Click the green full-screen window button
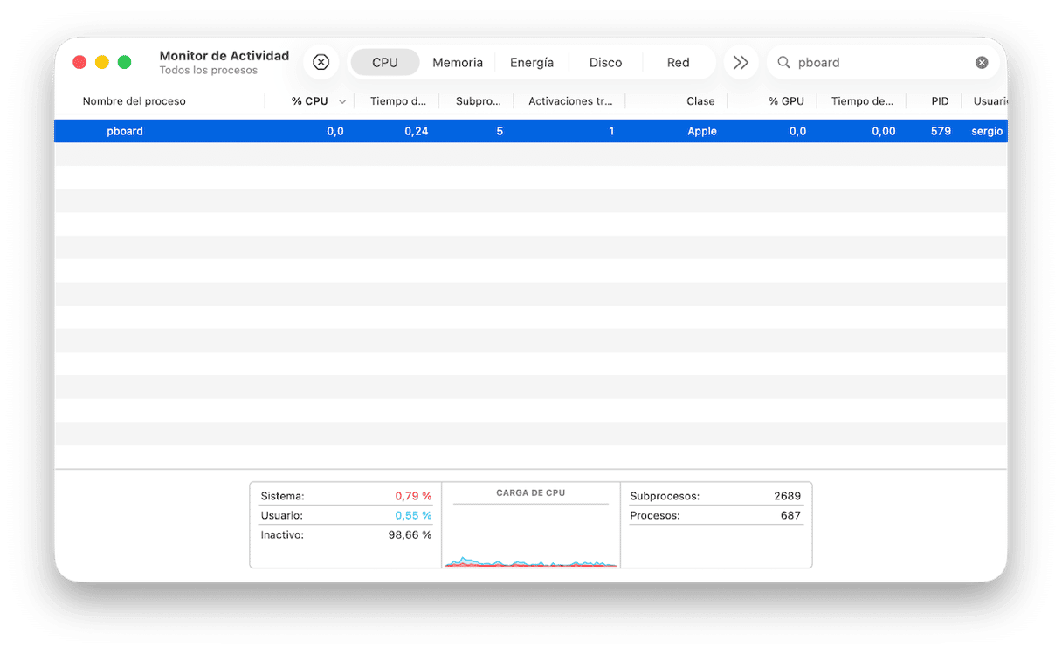 click(125, 62)
